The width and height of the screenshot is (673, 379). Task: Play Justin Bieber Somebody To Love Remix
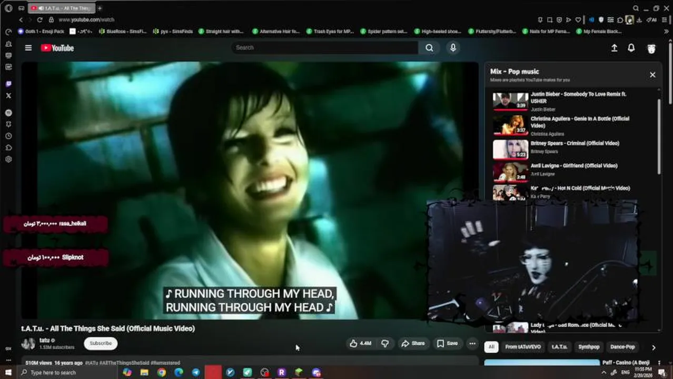tap(573, 101)
